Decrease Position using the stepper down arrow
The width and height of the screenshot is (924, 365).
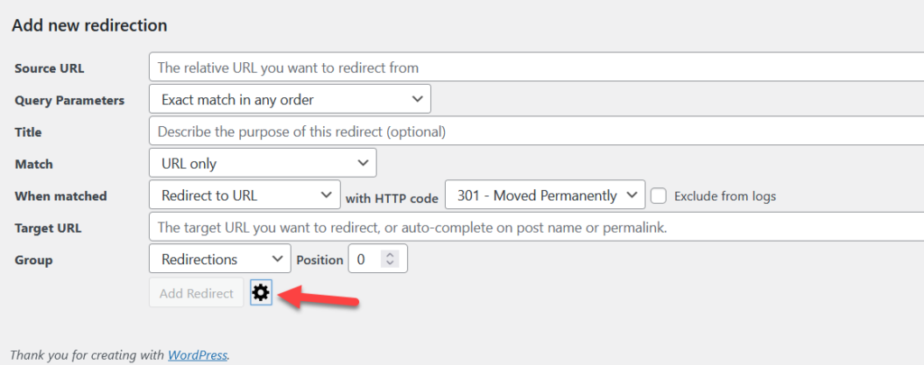tap(391, 262)
